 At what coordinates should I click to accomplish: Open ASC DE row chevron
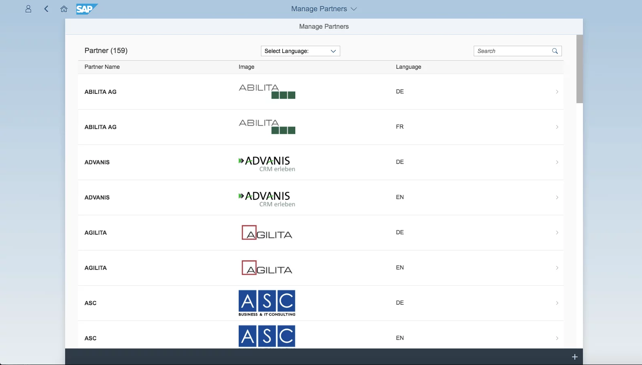(557, 303)
